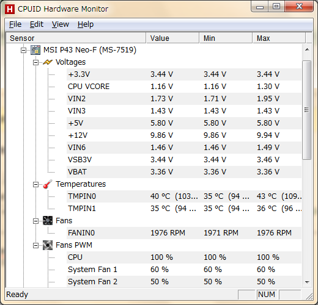Select the Voltages tree label

[70, 62]
